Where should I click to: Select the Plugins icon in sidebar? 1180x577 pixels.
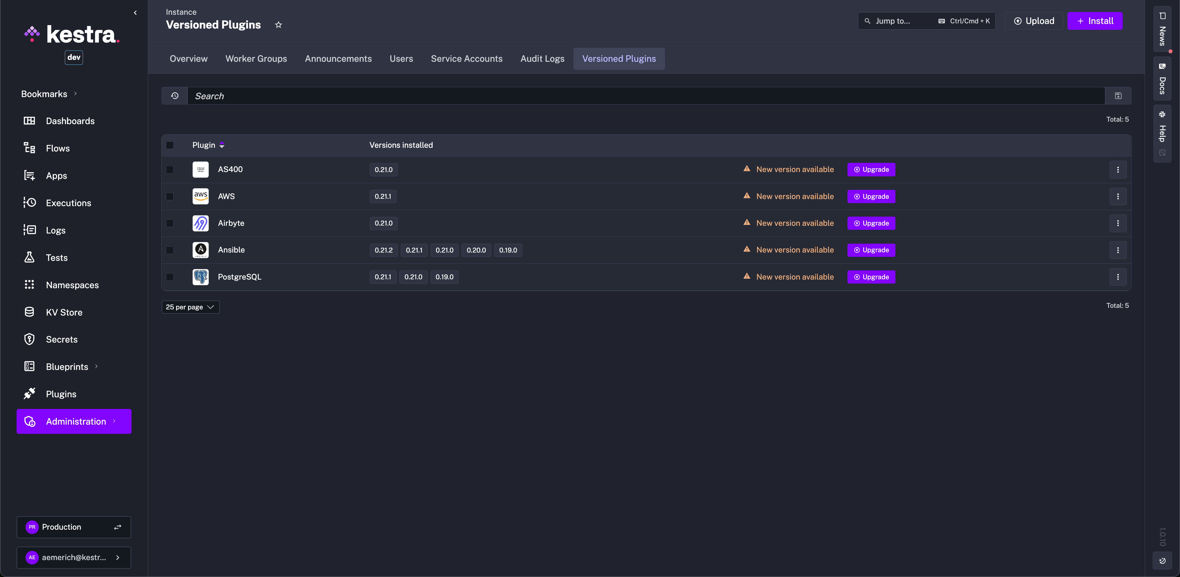pyautogui.click(x=29, y=393)
